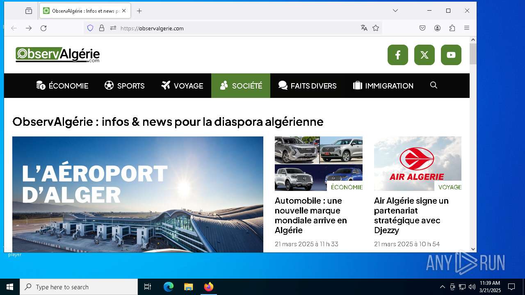Open the ÉCONOMIE menu section

(x=62, y=86)
